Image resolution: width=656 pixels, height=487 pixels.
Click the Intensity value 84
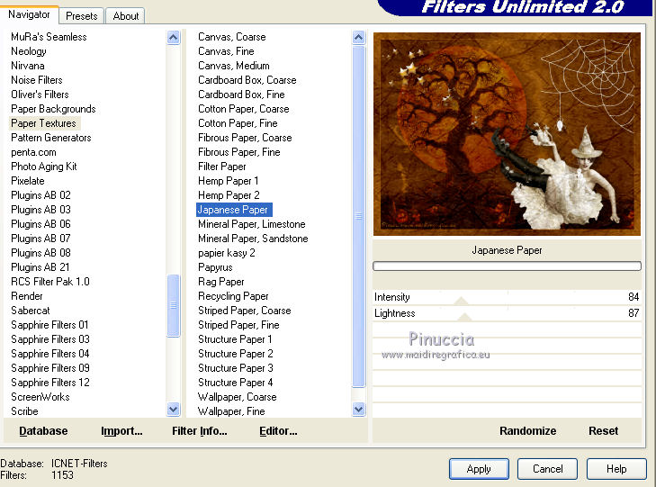coord(633,297)
